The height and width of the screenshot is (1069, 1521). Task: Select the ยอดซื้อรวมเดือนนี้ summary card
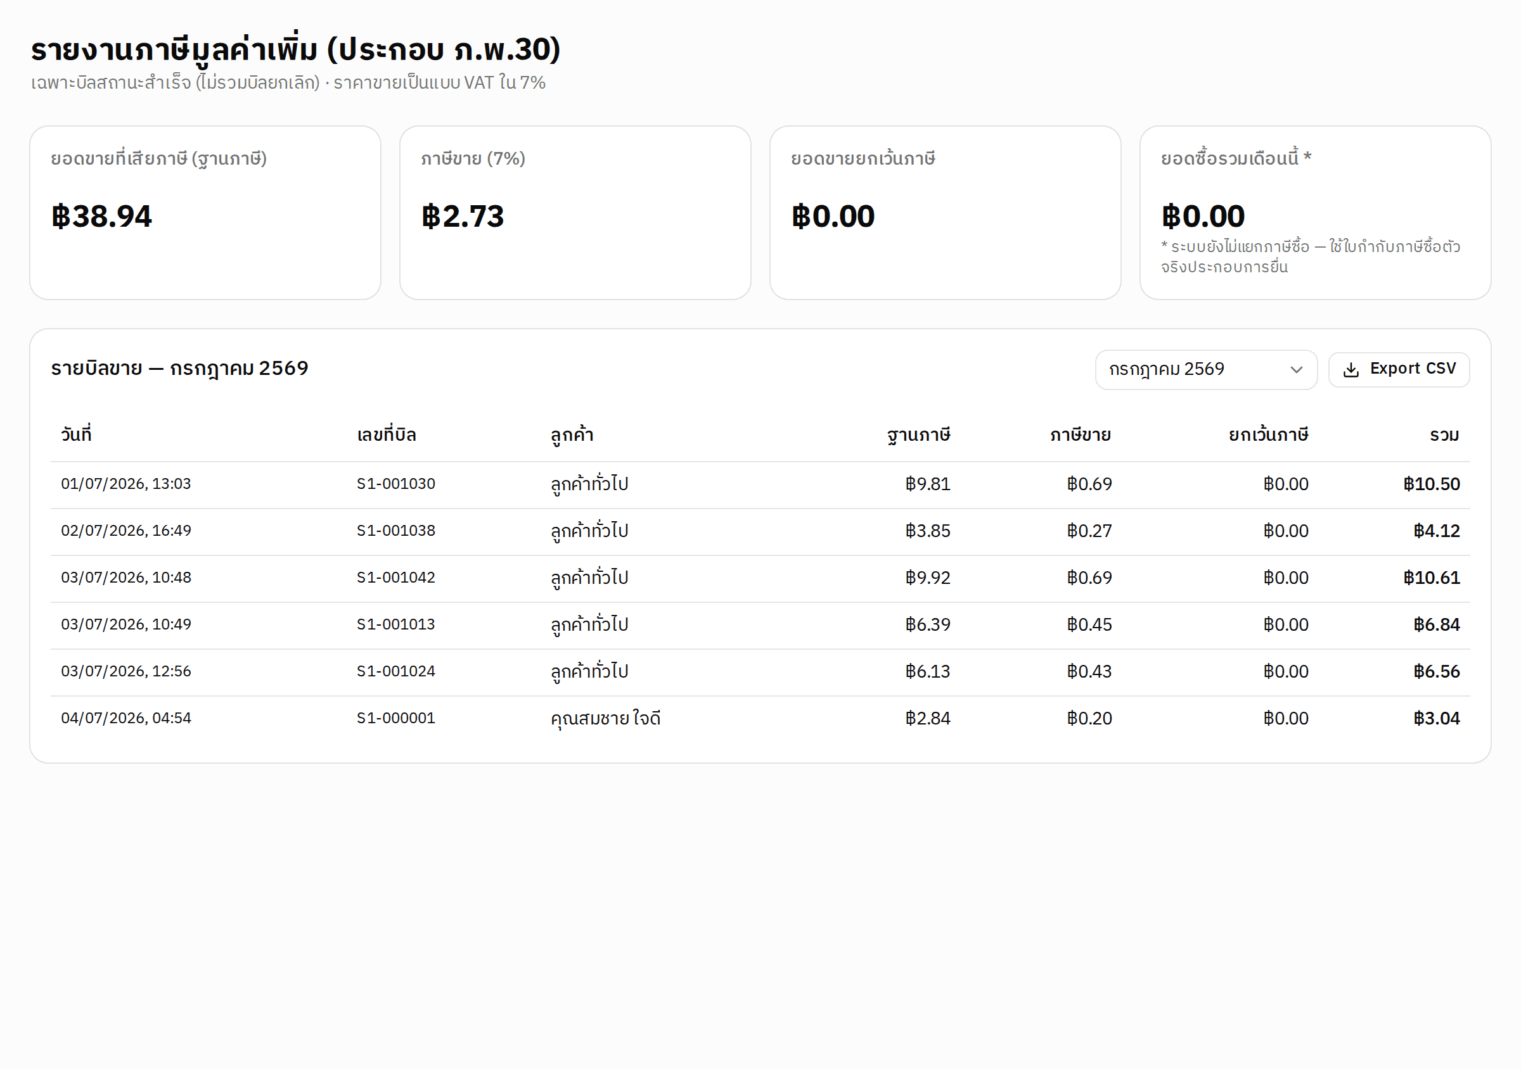tap(1315, 213)
